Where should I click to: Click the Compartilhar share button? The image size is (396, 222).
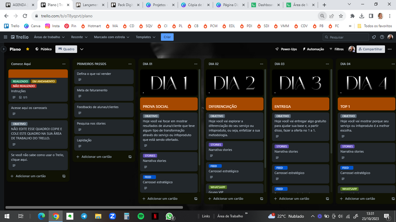pyautogui.click(x=371, y=49)
